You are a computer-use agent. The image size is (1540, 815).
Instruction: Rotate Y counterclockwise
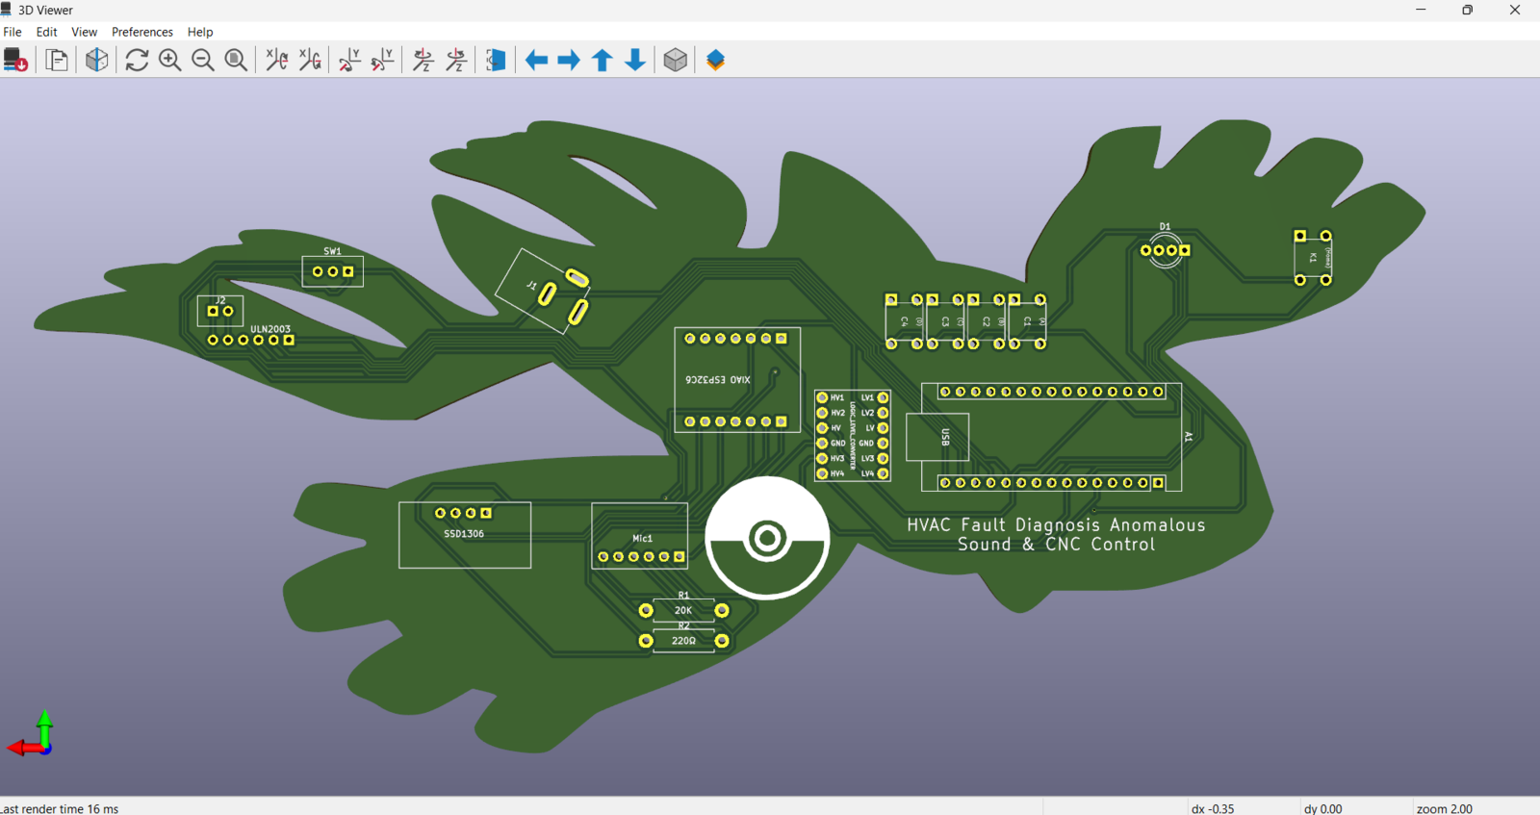pos(383,61)
